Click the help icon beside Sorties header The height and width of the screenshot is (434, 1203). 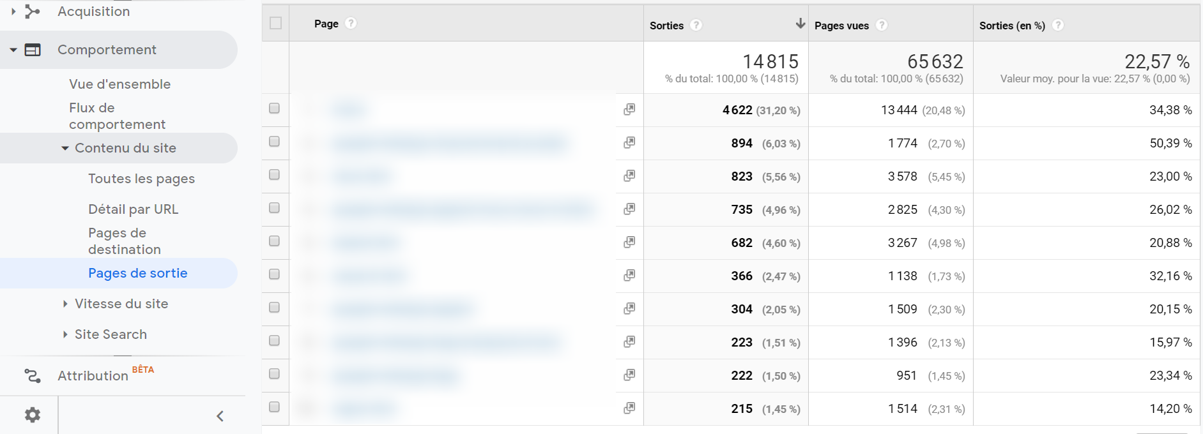696,25
